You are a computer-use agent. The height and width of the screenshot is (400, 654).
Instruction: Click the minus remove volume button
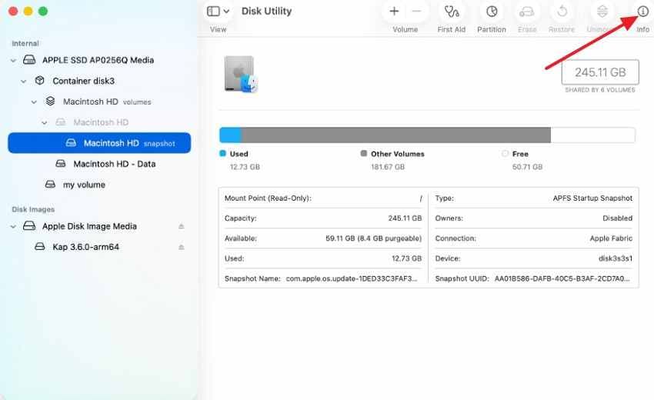coord(416,12)
